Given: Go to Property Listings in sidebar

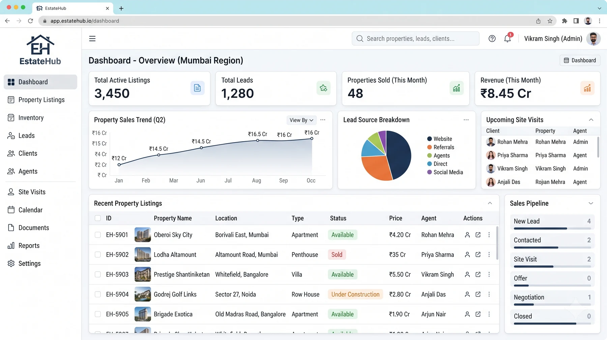Looking at the screenshot, I should [x=40, y=100].
